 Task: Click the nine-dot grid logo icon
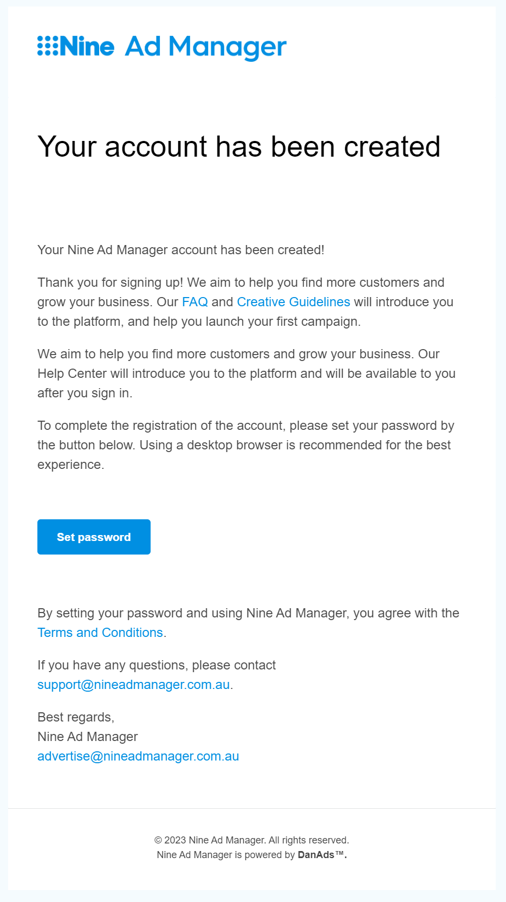48,46
